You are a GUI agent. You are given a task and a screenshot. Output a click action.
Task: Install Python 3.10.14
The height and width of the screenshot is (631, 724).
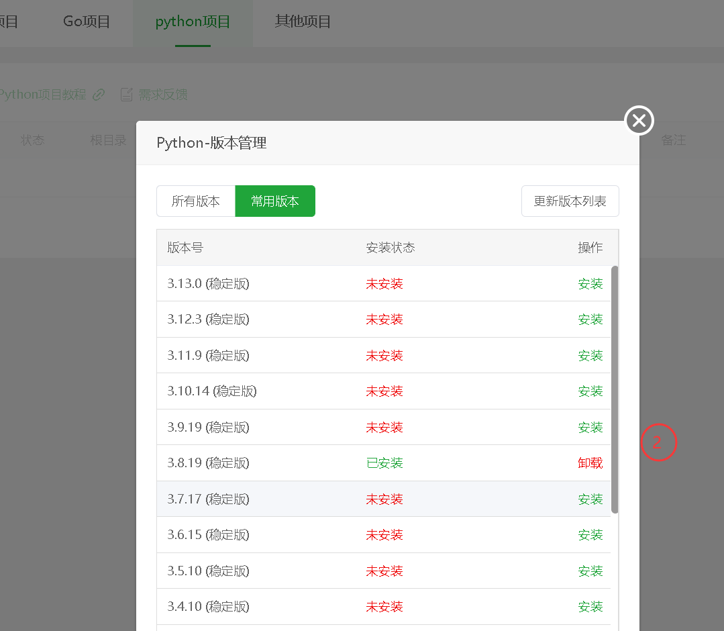[x=590, y=391]
